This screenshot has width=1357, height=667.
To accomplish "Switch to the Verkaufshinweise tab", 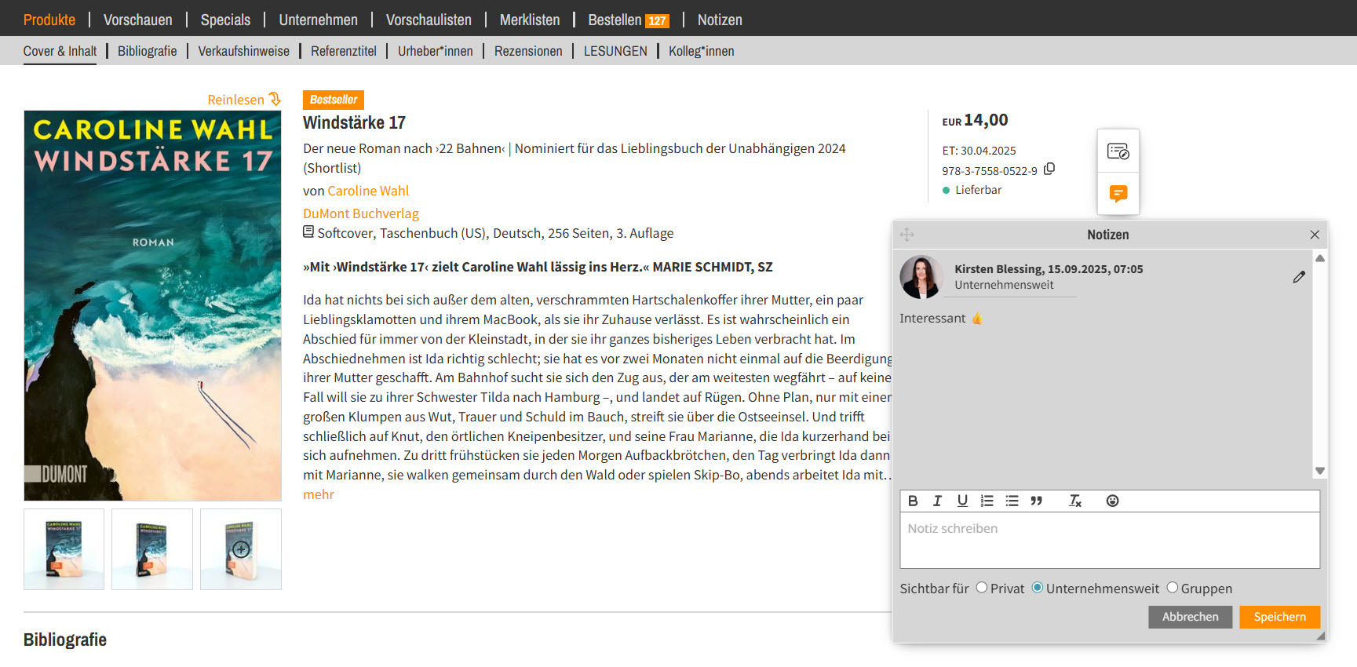I will click(243, 51).
